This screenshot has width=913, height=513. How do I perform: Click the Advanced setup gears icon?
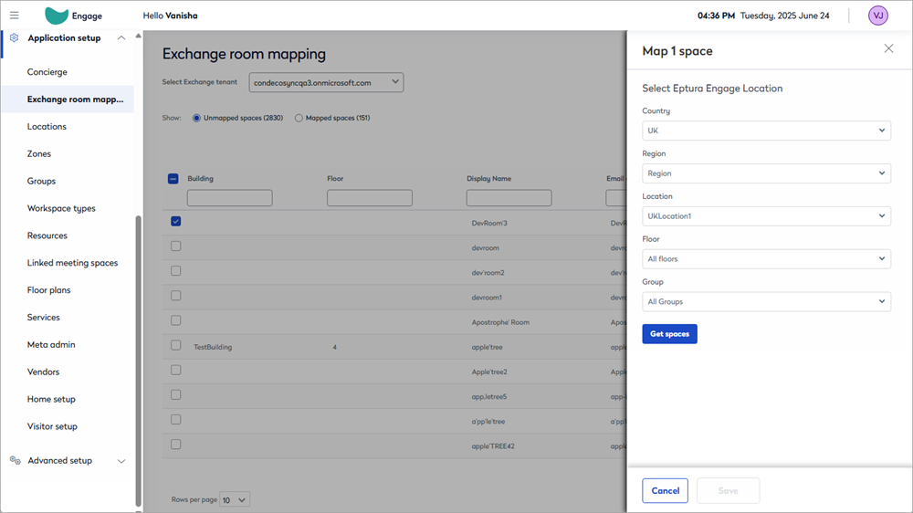click(16, 460)
